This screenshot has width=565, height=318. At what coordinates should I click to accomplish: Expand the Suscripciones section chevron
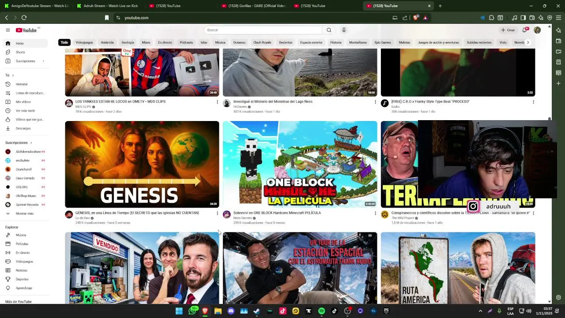[x=31, y=143]
